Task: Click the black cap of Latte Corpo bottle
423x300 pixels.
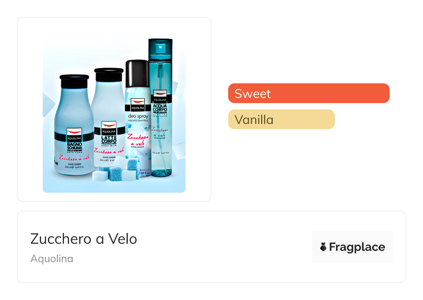Action: pos(109,74)
